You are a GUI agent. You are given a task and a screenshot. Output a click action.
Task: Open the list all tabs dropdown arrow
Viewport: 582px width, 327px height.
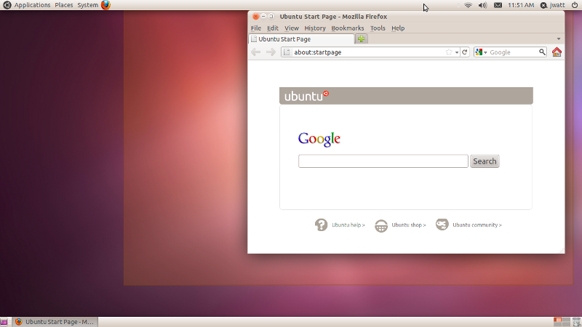click(559, 39)
